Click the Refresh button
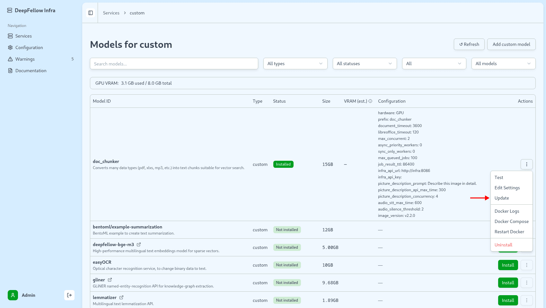The image size is (546, 308). tap(469, 44)
